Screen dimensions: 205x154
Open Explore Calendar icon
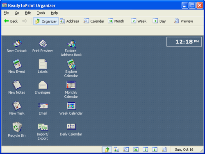71,69
